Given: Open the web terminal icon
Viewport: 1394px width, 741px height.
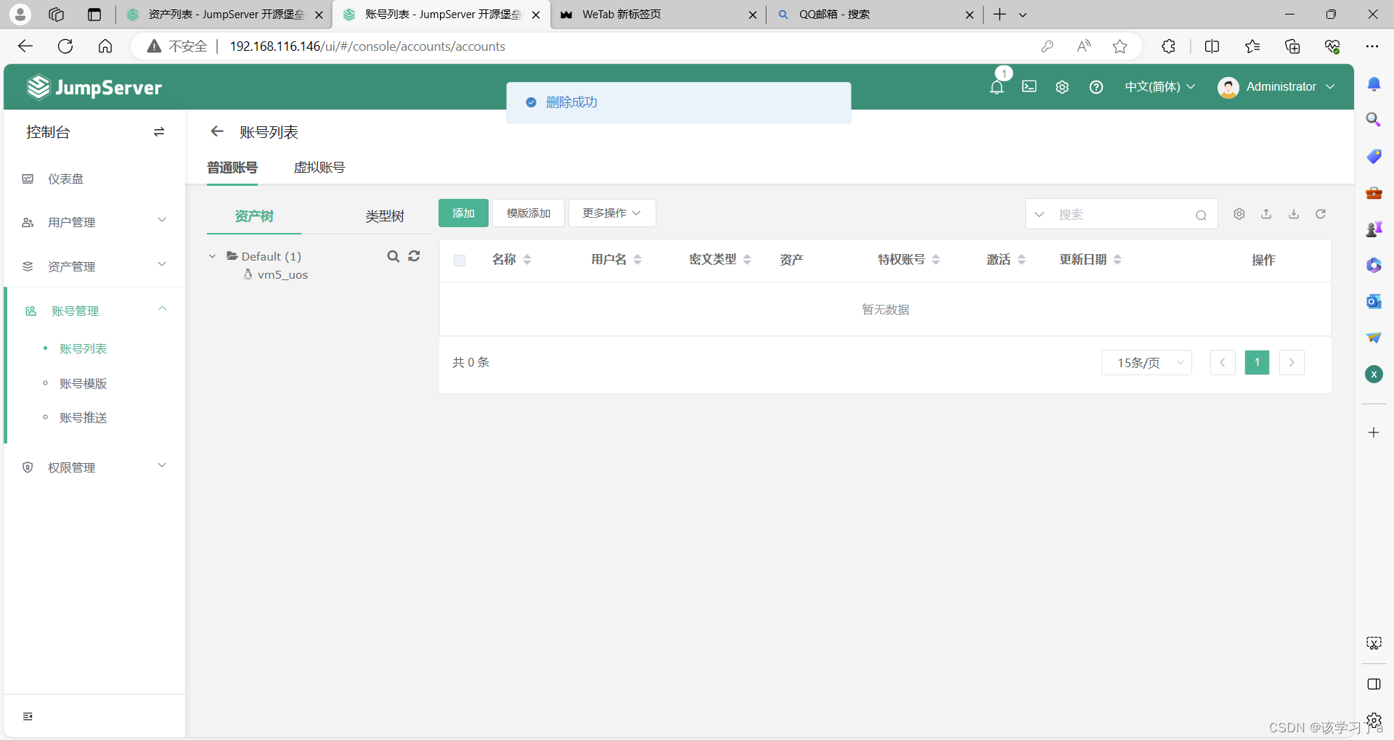Looking at the screenshot, I should (x=1030, y=86).
